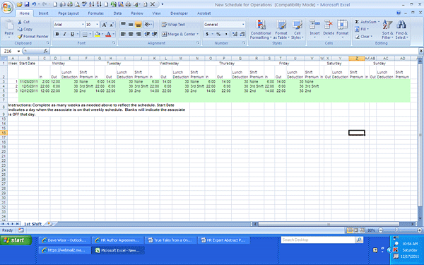Toggle Bold formatting button
Viewport: 424px width, 265px height.
click(57, 34)
